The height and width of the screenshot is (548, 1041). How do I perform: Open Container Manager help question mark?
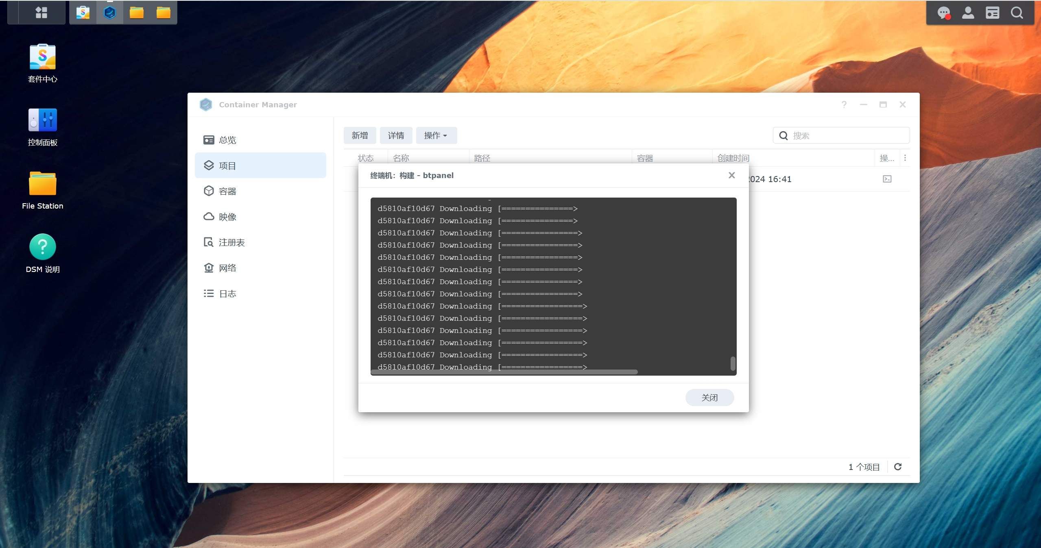click(844, 104)
